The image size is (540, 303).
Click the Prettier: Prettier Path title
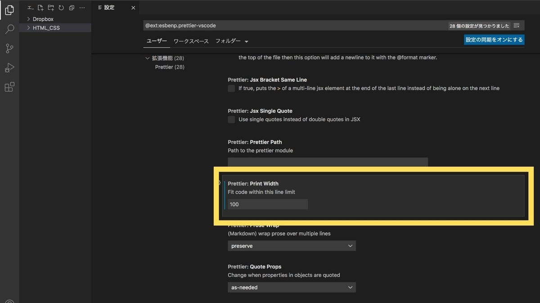(255, 142)
